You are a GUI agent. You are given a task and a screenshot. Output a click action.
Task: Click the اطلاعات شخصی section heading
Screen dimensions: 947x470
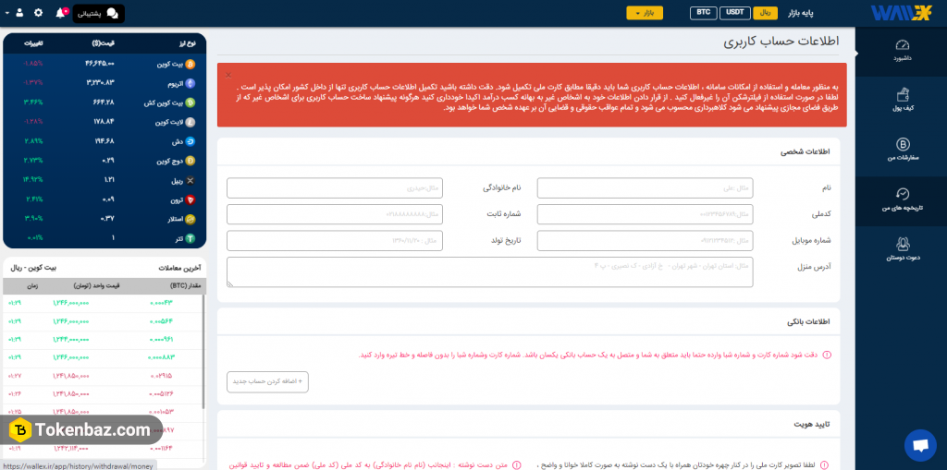(806, 152)
